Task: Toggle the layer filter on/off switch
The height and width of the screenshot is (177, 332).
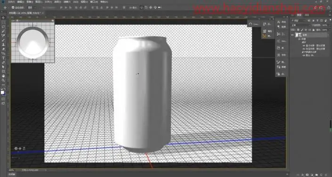Action: [331, 20]
